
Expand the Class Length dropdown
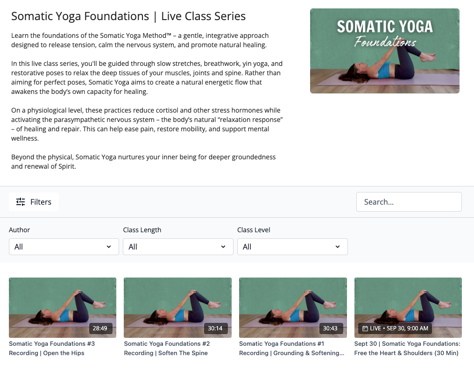click(x=178, y=247)
